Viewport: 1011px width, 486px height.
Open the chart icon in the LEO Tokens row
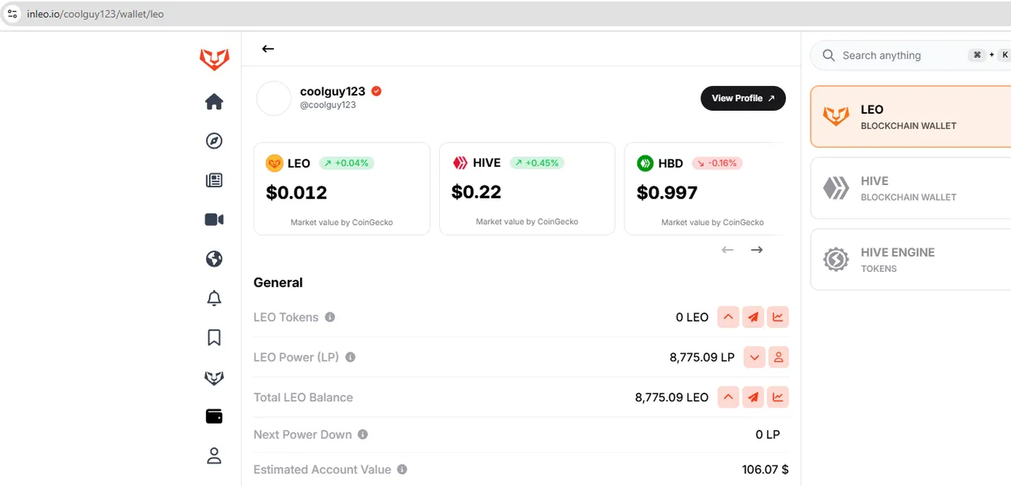778,317
